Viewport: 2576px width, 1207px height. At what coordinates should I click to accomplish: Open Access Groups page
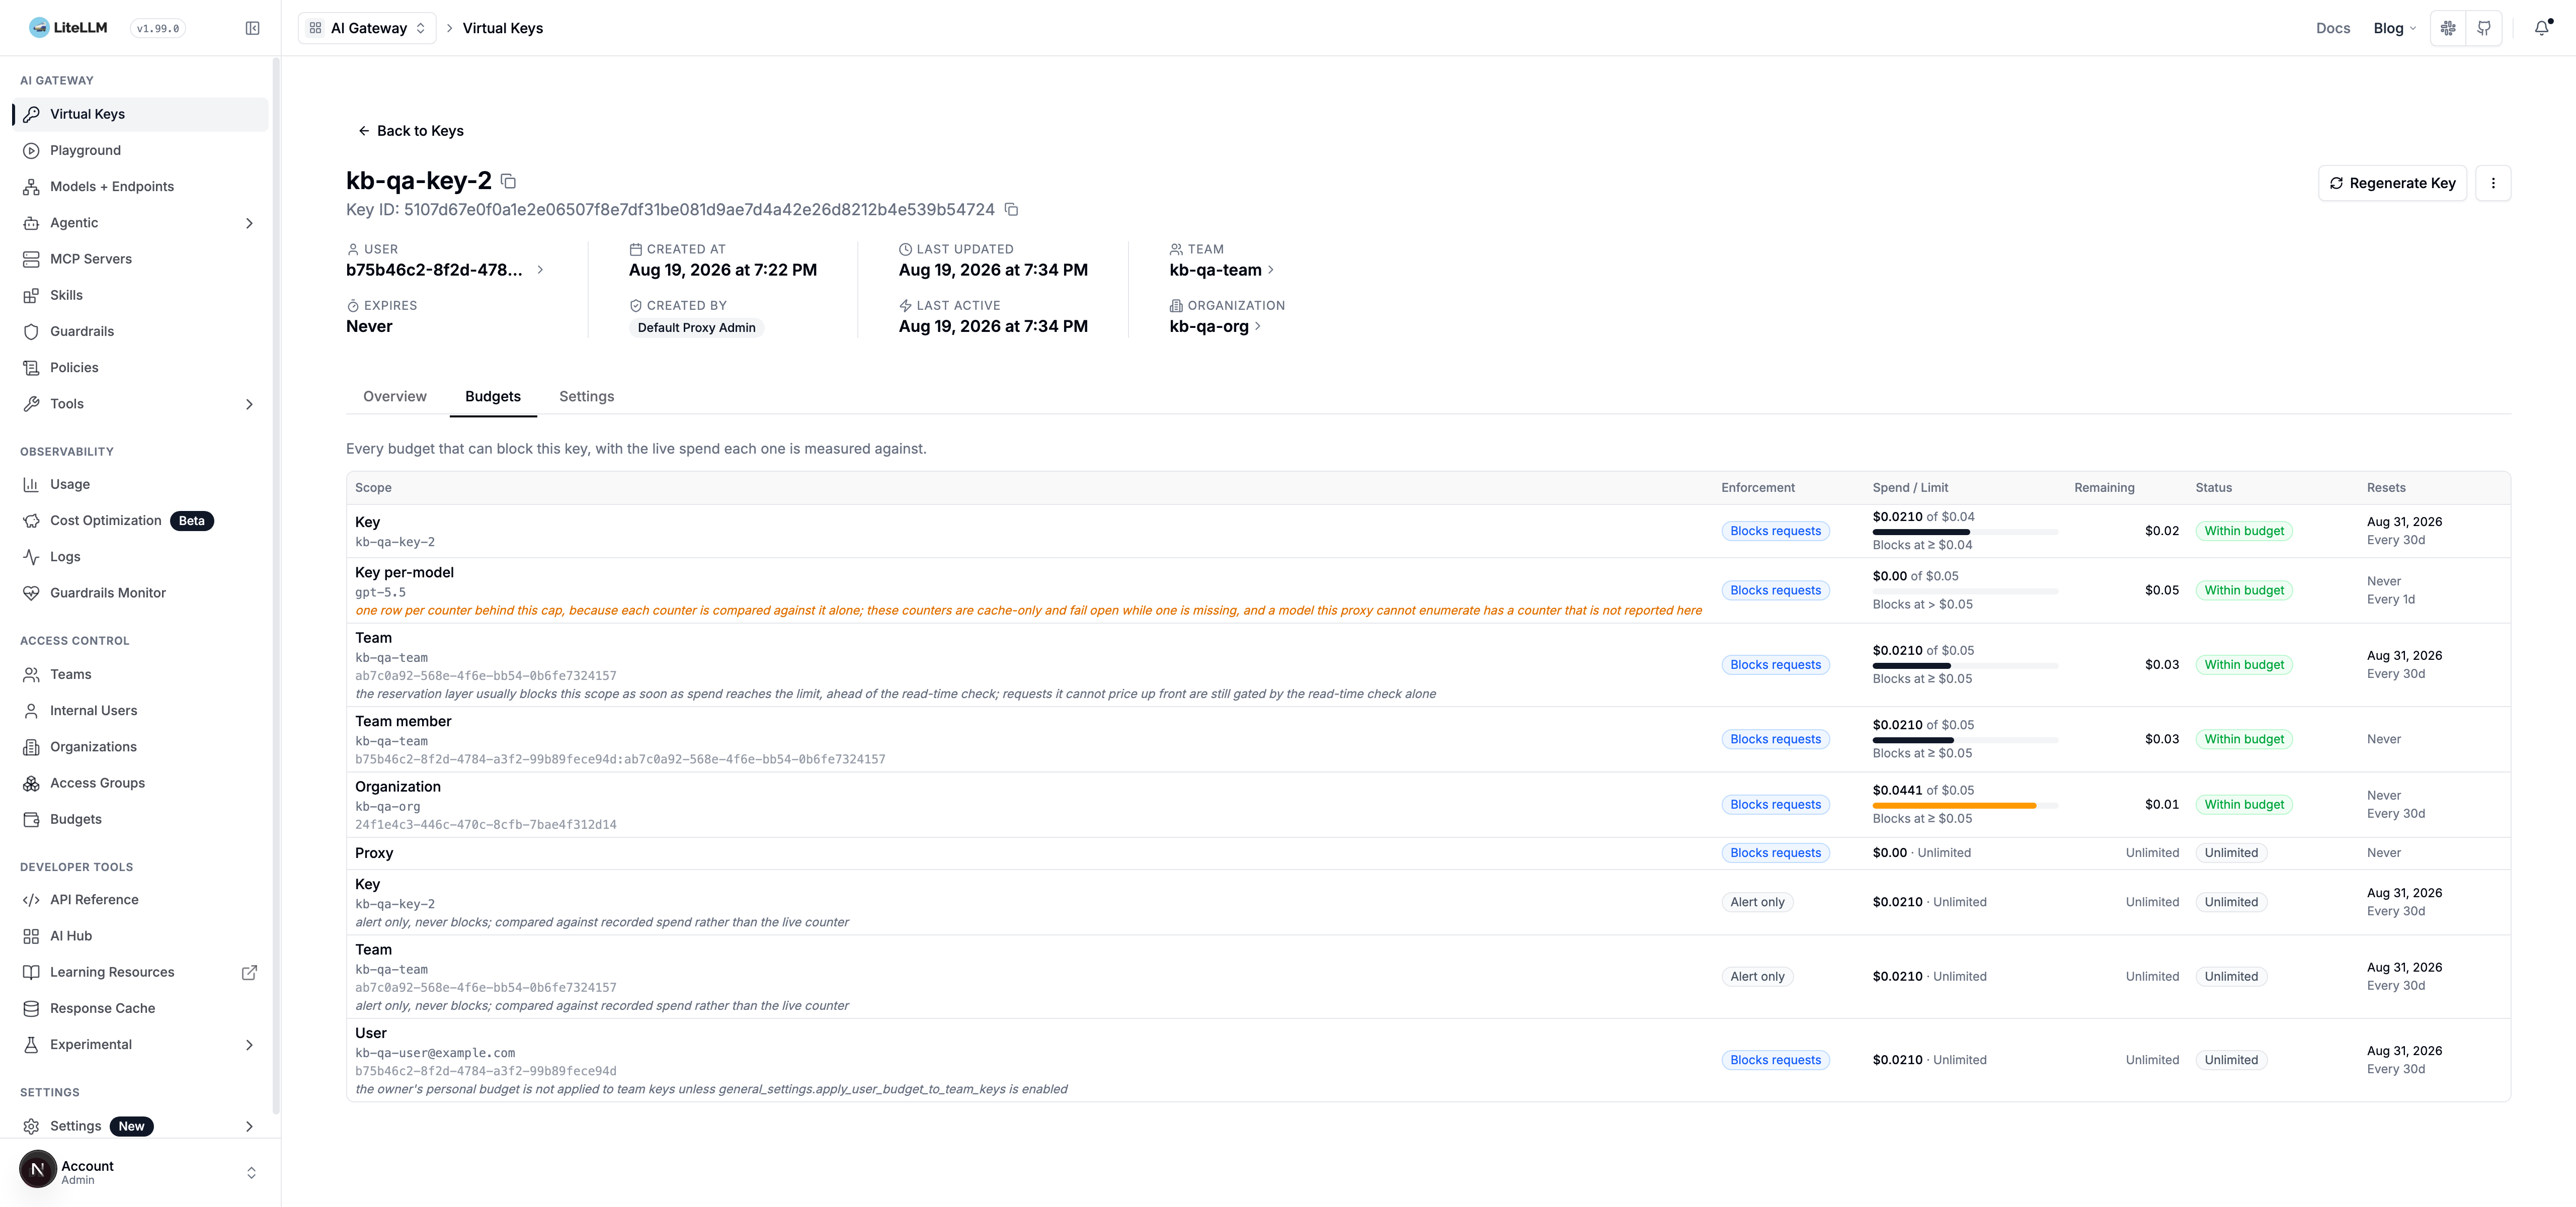[140, 784]
